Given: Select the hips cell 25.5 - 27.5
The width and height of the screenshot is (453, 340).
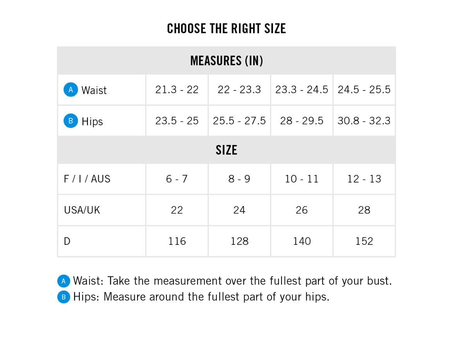Looking at the screenshot, I should click(239, 121).
